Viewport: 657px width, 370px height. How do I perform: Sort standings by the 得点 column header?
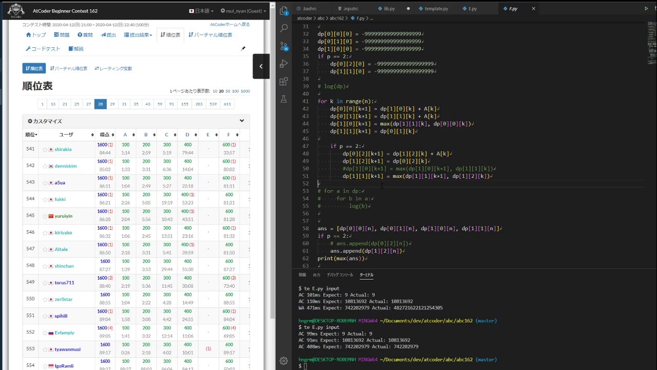[105, 135]
